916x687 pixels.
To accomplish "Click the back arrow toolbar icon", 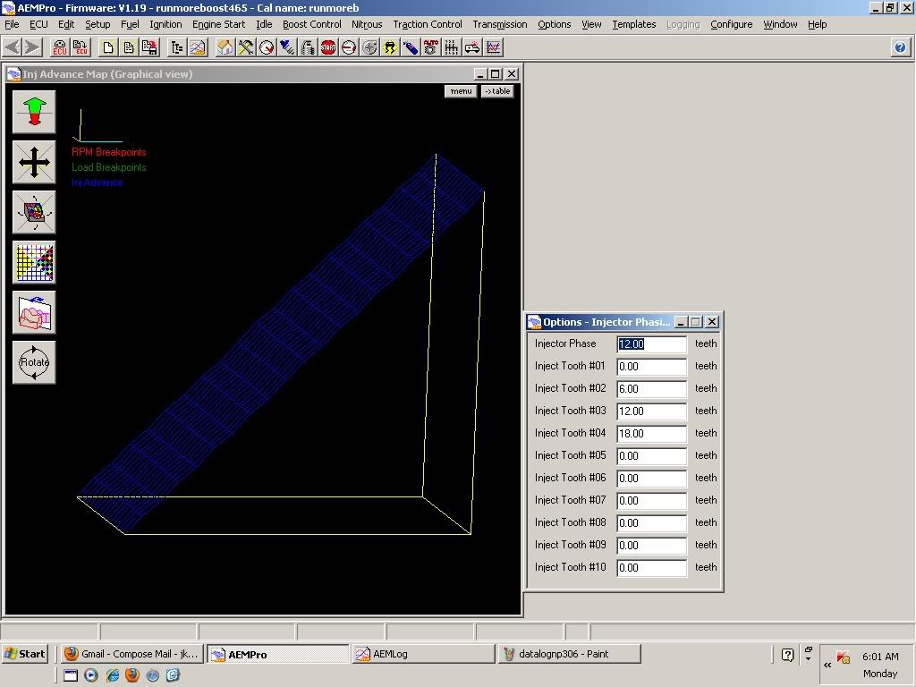I will click(x=13, y=47).
